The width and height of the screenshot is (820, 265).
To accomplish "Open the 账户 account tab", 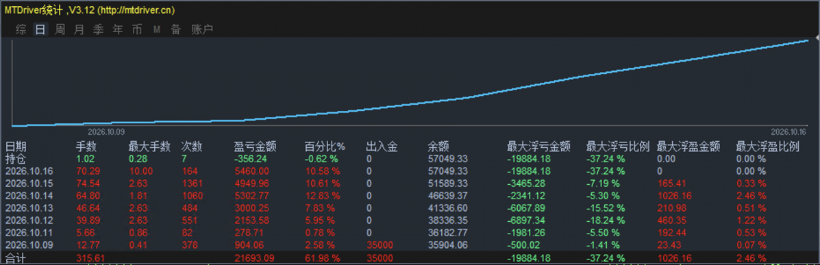I will click(202, 30).
